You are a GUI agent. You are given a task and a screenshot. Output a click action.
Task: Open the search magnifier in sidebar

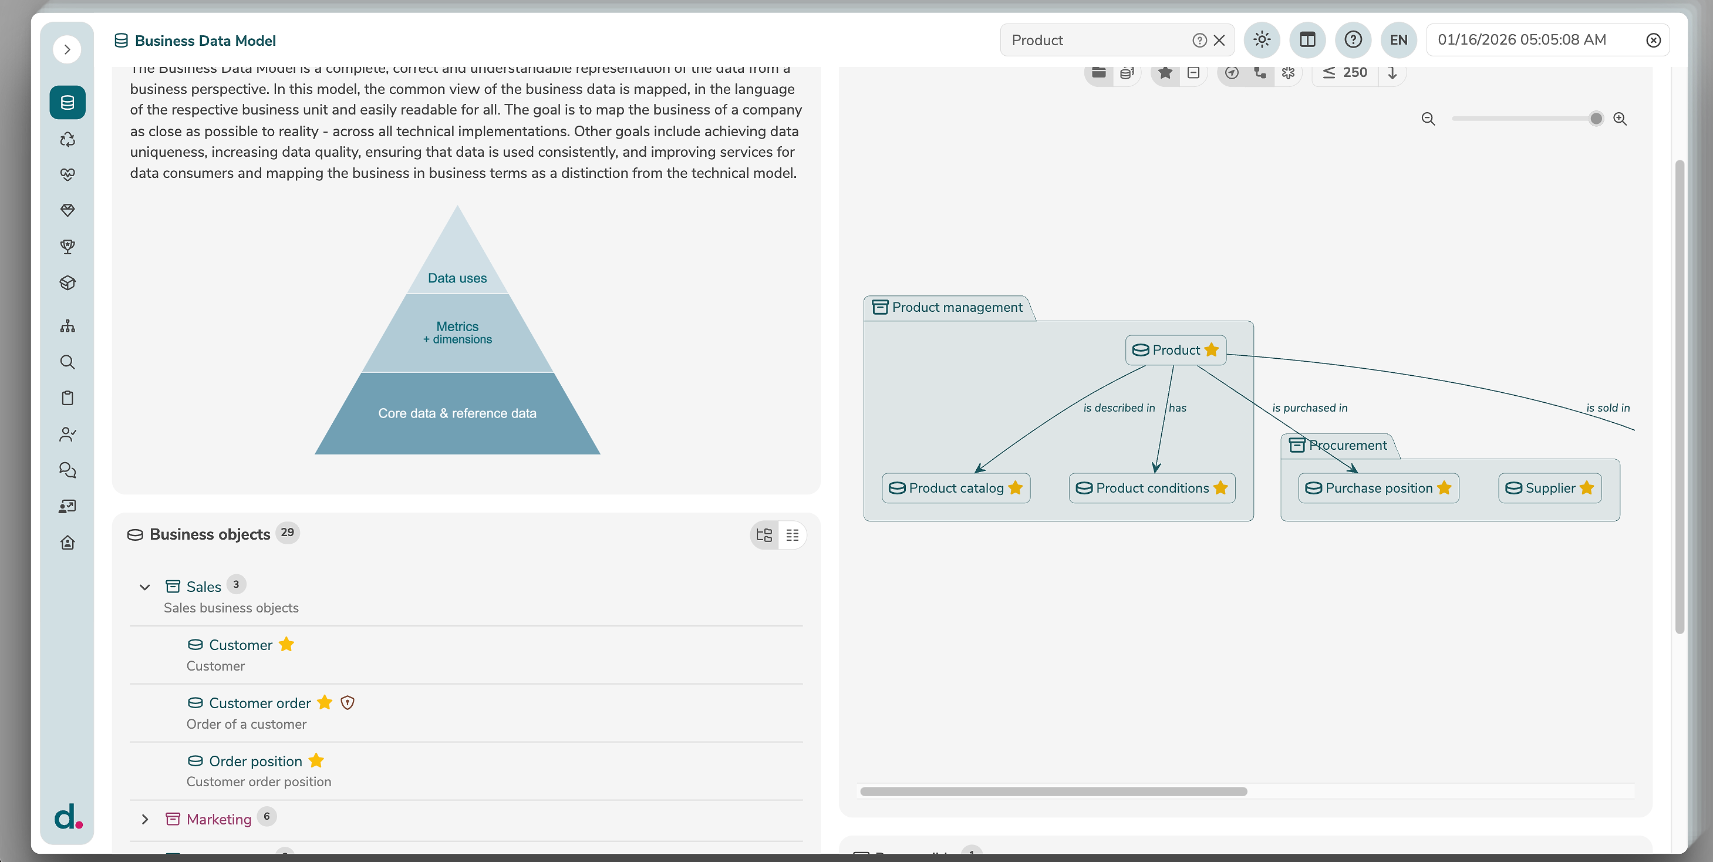pyautogui.click(x=67, y=362)
